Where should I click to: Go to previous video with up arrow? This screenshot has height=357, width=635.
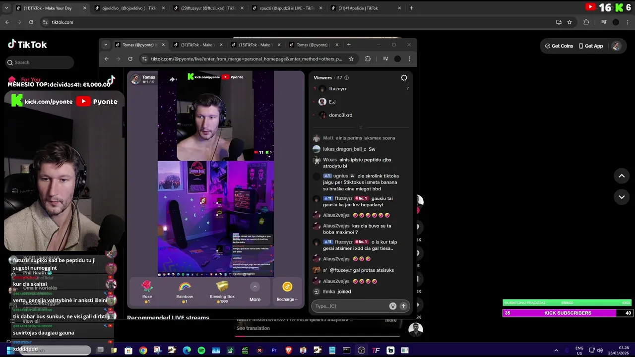[x=622, y=176]
